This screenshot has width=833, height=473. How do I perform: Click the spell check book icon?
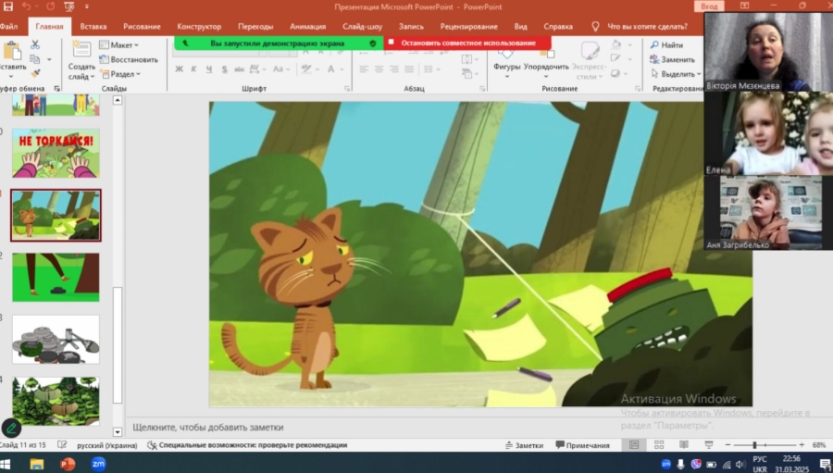[x=62, y=445]
